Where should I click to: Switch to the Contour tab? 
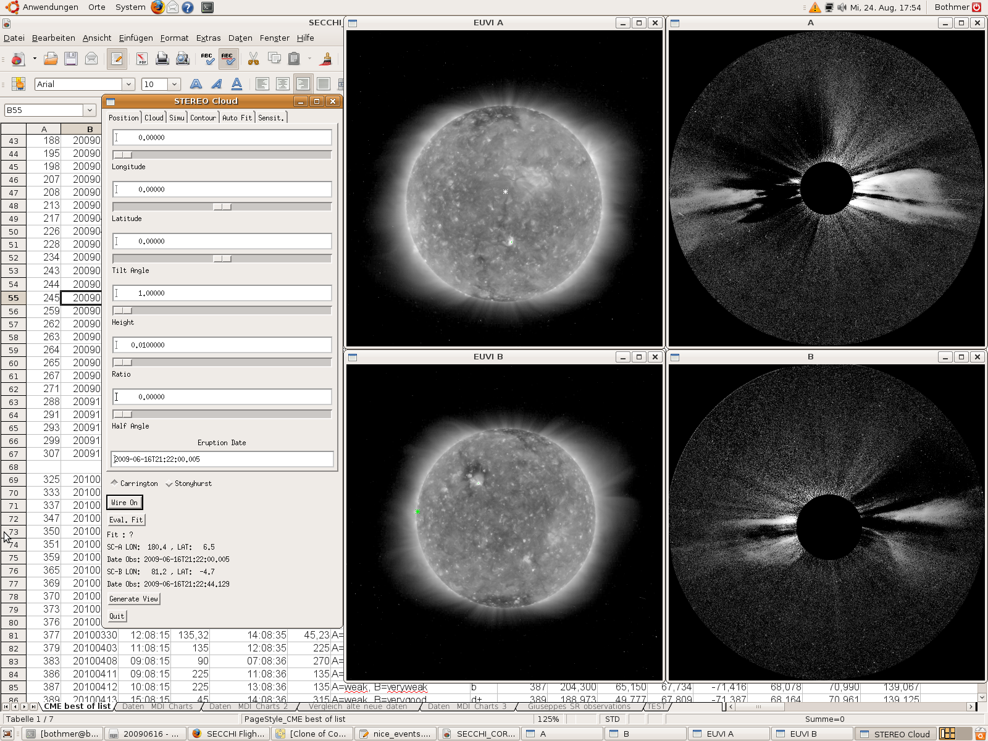point(203,117)
